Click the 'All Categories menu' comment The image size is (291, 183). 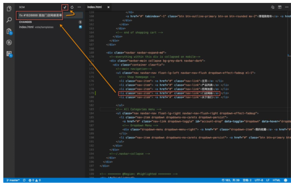point(138,109)
